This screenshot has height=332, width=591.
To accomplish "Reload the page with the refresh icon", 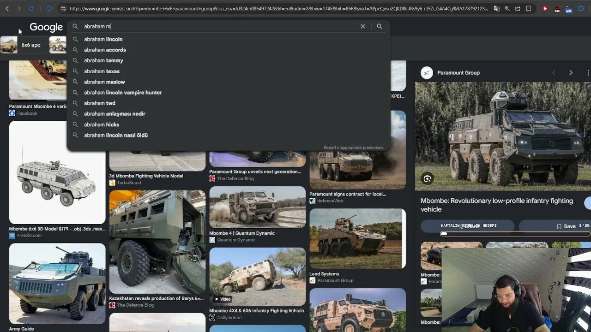I will tap(31, 8).
